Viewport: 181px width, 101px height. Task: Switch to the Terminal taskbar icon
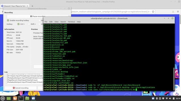pyautogui.click(x=21, y=98)
